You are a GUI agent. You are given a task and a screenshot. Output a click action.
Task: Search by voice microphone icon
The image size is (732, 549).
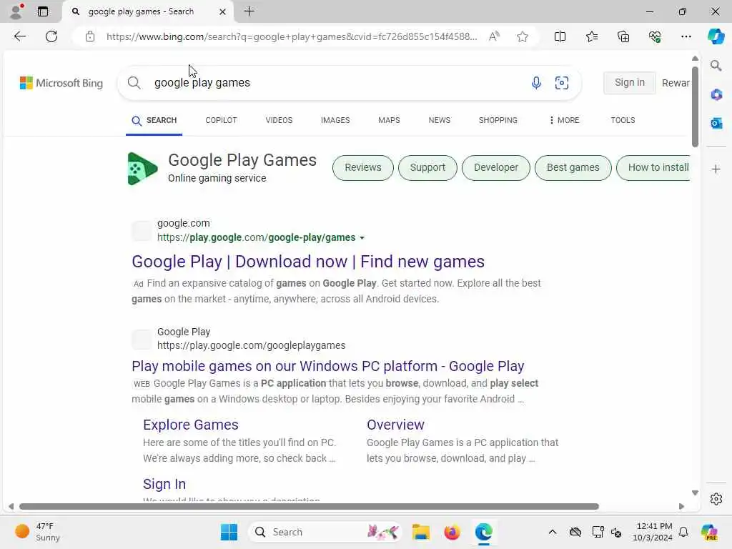[536, 83]
